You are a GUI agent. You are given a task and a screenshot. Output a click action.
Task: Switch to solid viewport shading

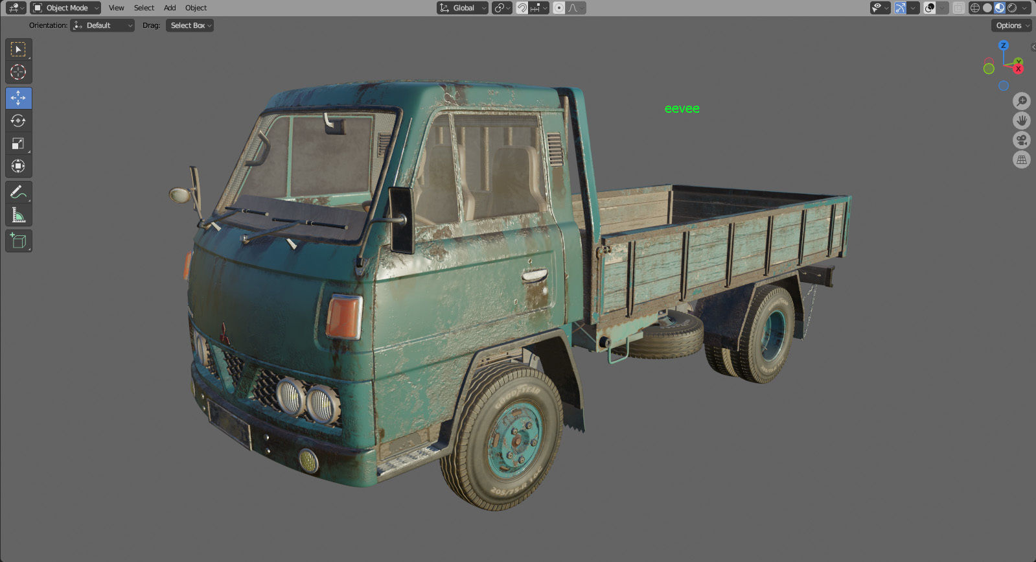coord(987,8)
